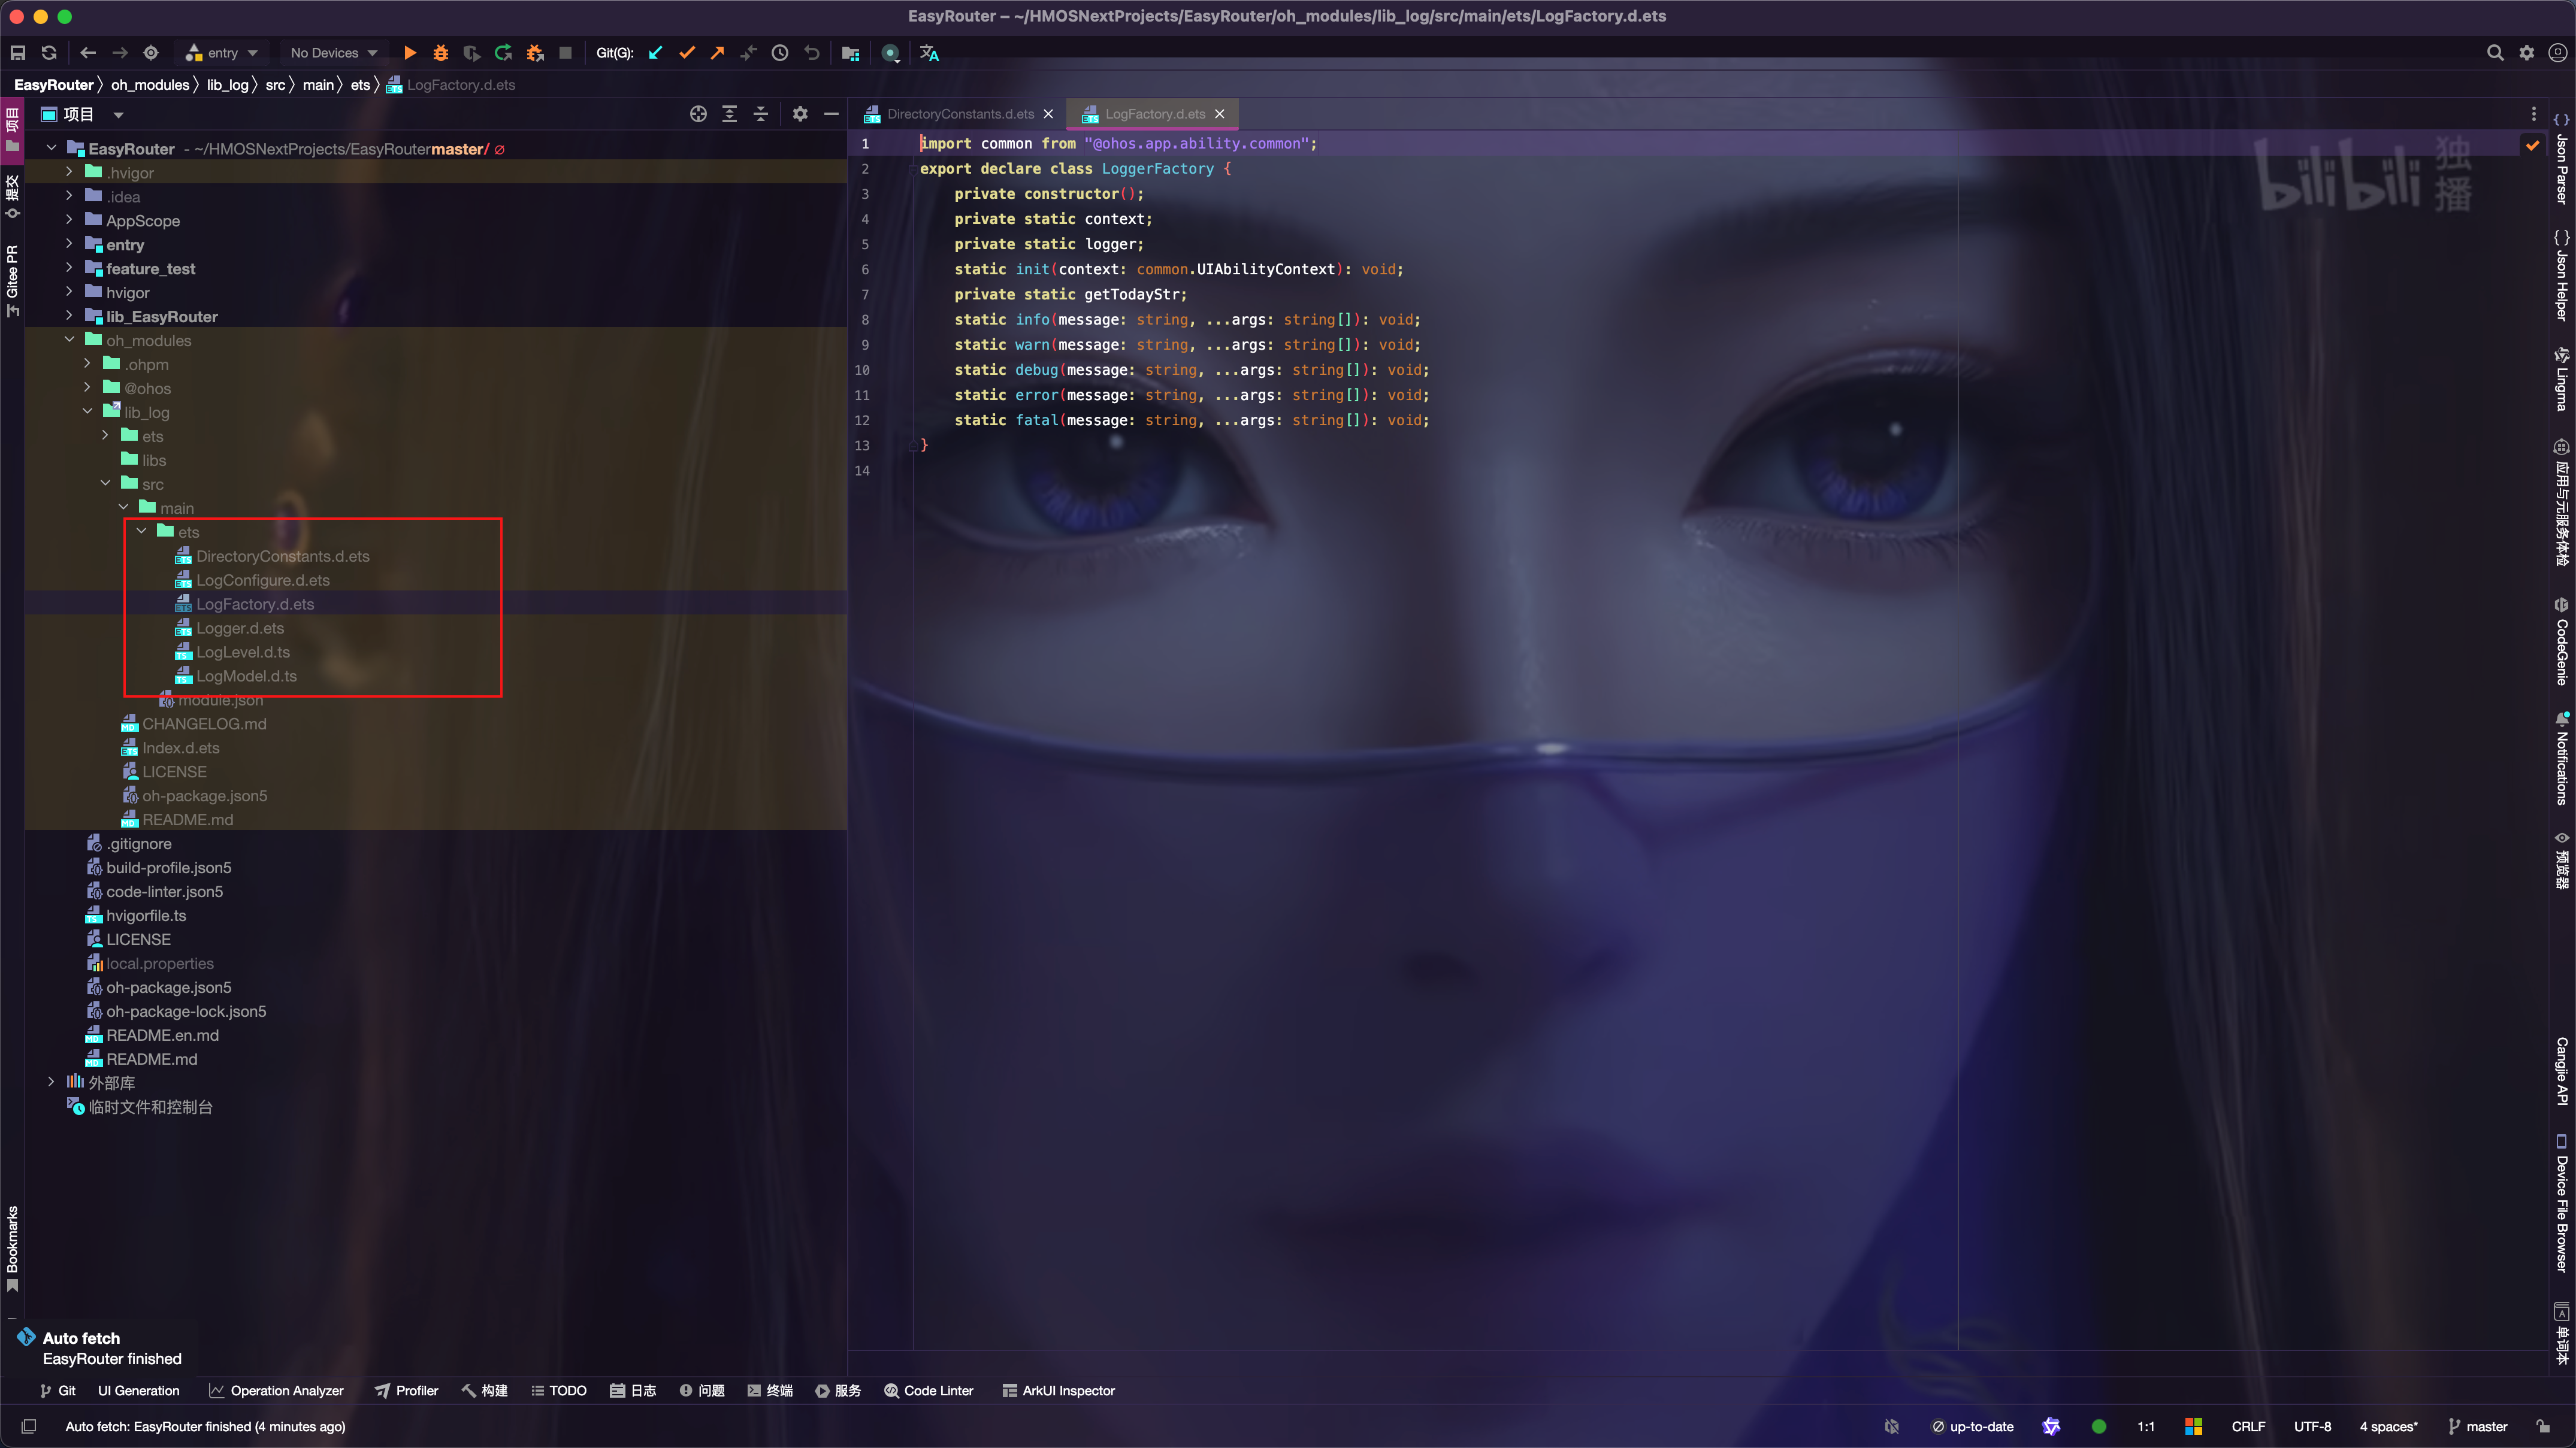
Task: Collapse the src folder under lib_log
Action: [x=105, y=484]
